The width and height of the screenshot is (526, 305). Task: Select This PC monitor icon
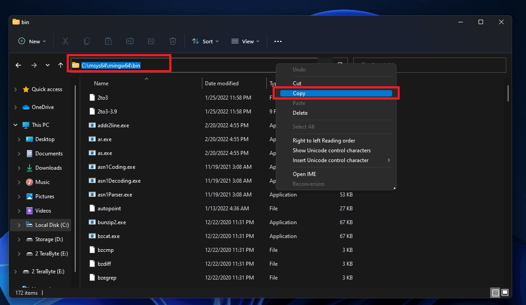(x=26, y=125)
